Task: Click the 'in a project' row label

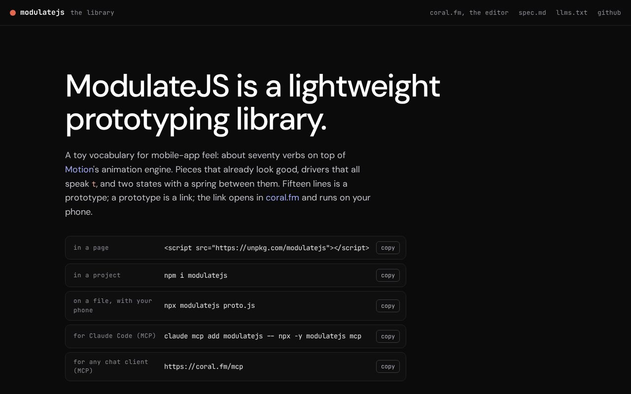Action: click(97, 275)
